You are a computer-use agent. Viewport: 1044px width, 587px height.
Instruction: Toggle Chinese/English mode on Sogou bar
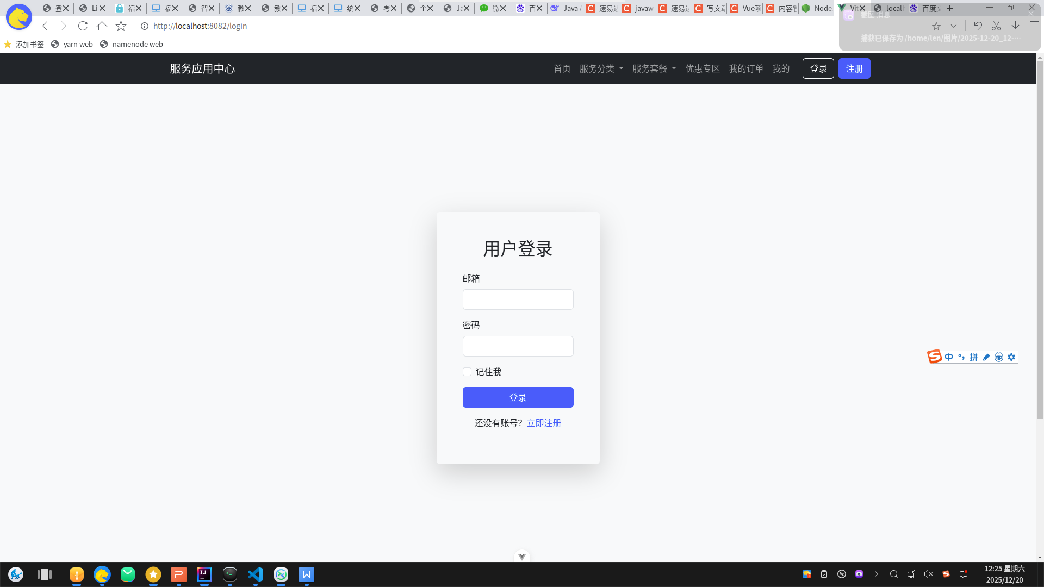pyautogui.click(x=949, y=357)
